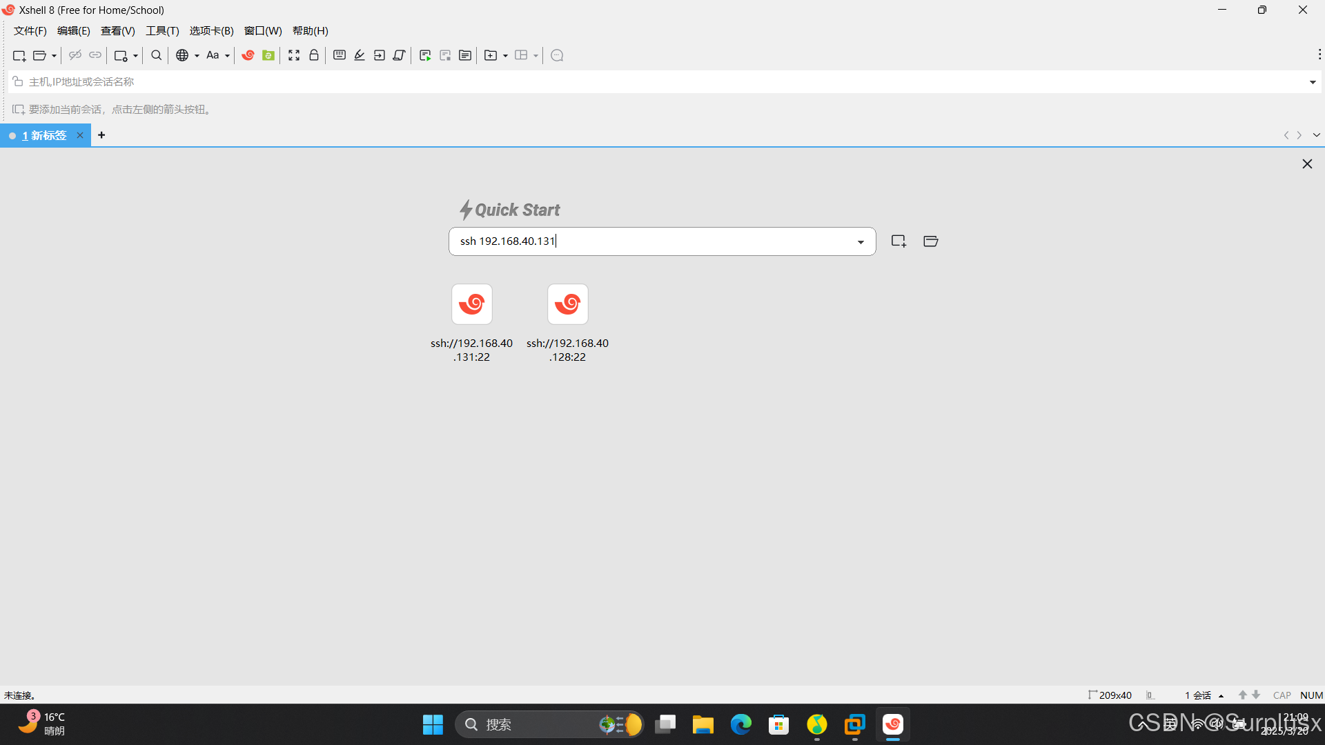This screenshot has width=1325, height=745.
Task: Toggle fullscreen mode icon
Action: tap(294, 55)
